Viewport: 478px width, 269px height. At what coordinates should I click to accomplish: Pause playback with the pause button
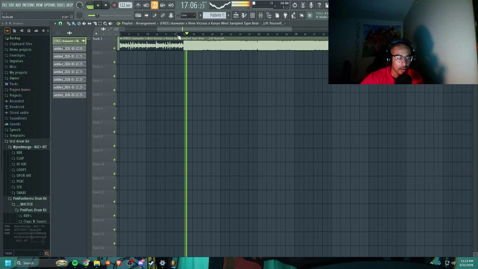point(98,5)
